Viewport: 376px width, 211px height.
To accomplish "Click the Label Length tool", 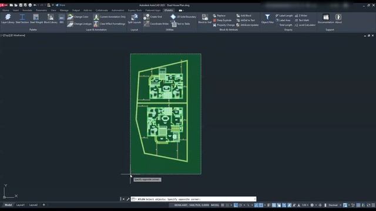I will click(x=284, y=16).
